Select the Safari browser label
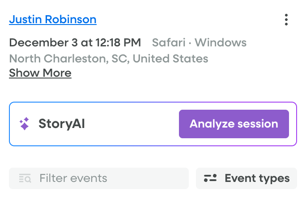 coord(168,43)
